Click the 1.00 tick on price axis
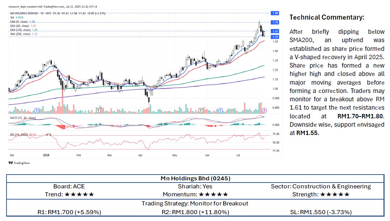Image resolution: width=390 pixels, height=221 pixels. coord(275,89)
